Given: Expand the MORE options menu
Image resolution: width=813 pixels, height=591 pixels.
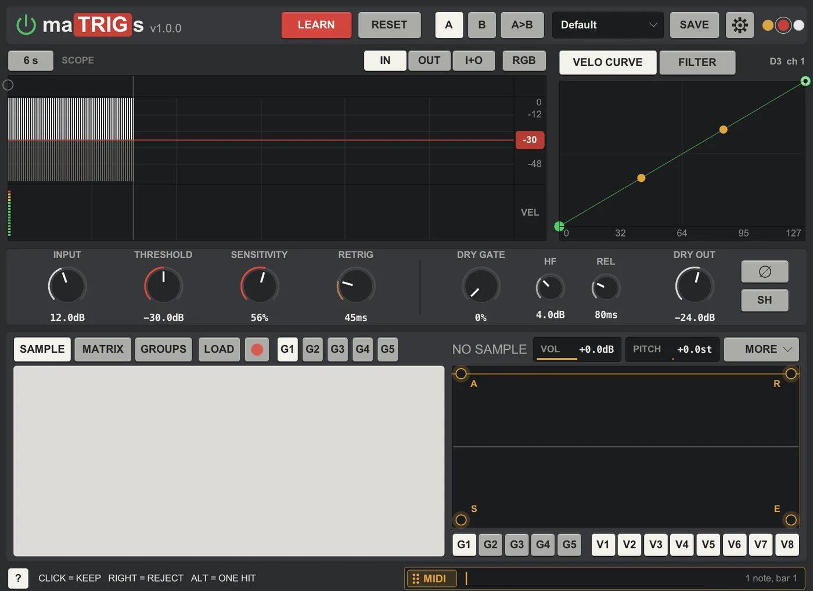Looking at the screenshot, I should [x=761, y=349].
